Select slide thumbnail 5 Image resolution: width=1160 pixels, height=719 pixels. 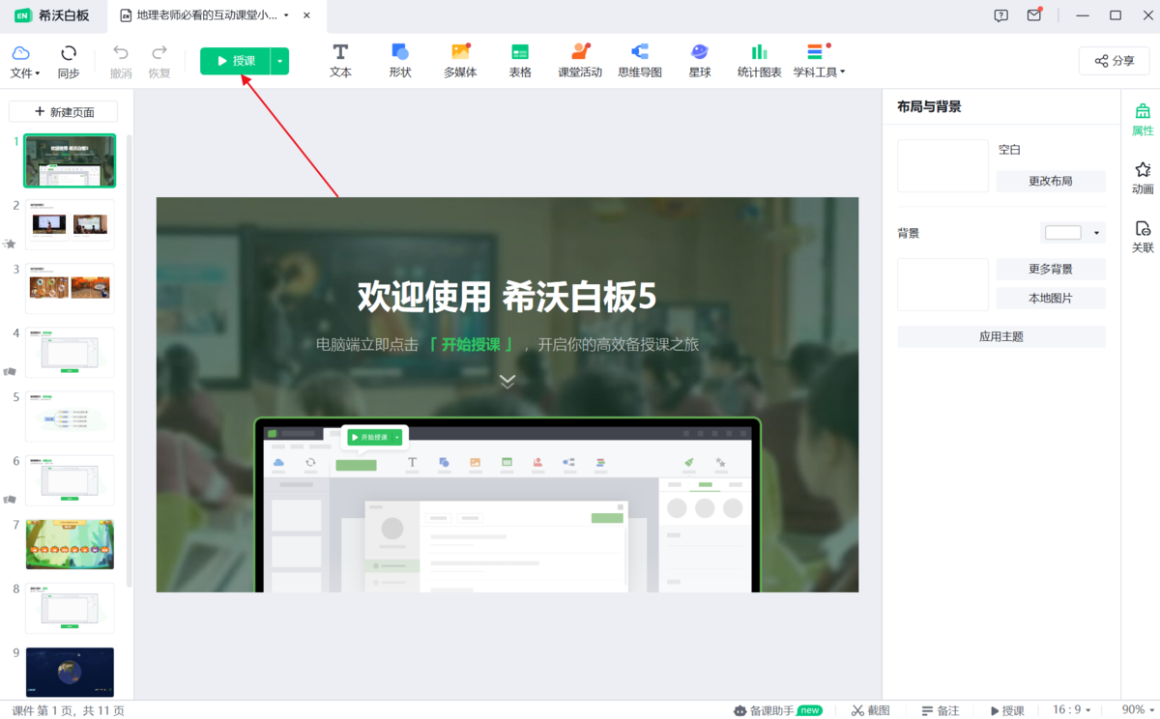[70, 417]
